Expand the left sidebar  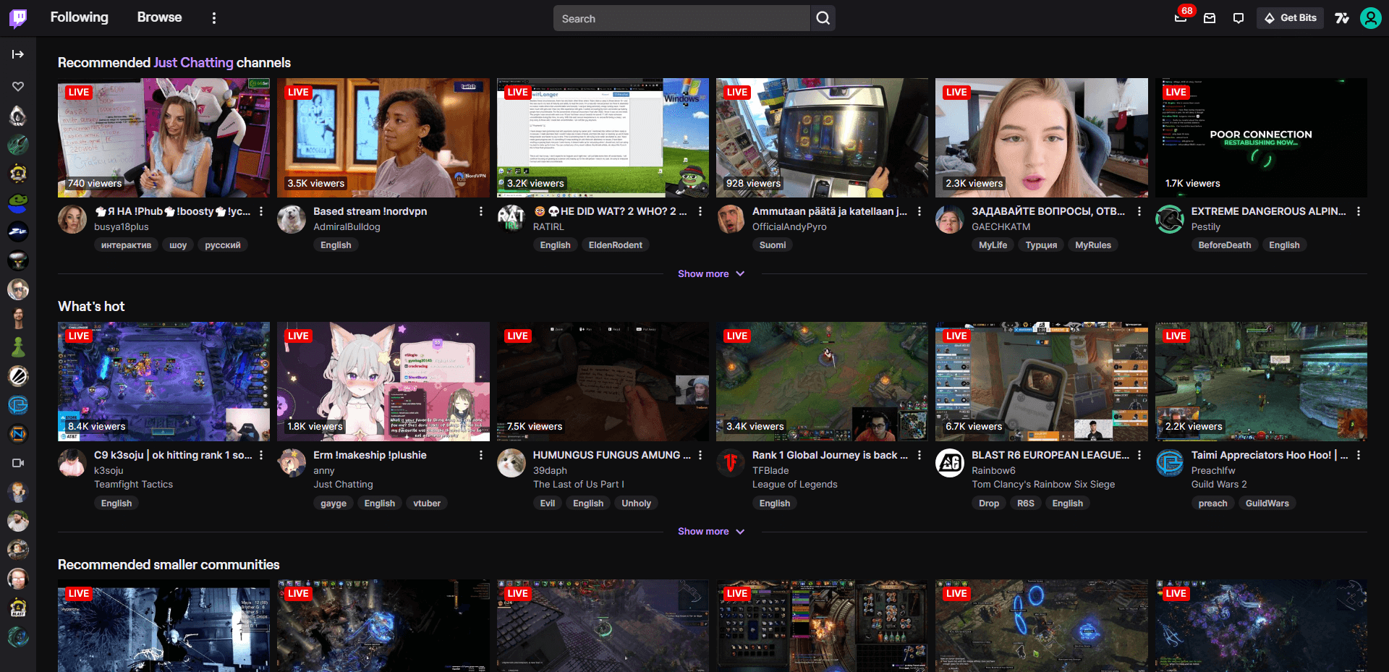18,54
